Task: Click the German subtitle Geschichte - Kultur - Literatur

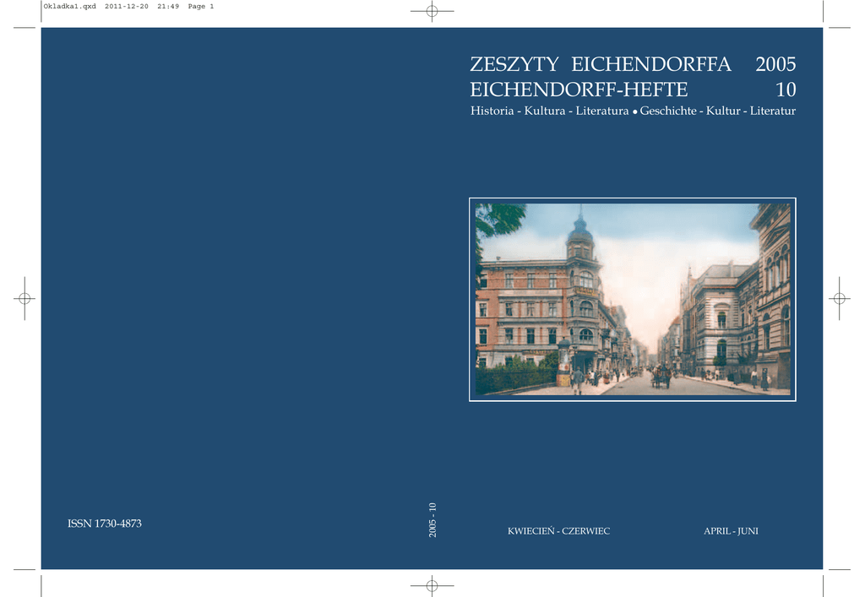Action: (717, 111)
